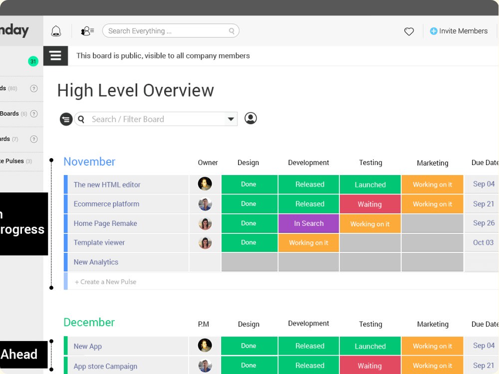Image resolution: width=499 pixels, height=374 pixels.
Task: Select Boards (6) in sidebar
Action: click(x=13, y=114)
